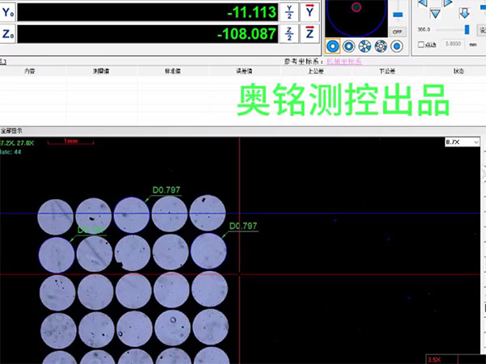Enable the jog step checkbox
Image resolution: width=486 pixels, height=364 pixels.
422,44
